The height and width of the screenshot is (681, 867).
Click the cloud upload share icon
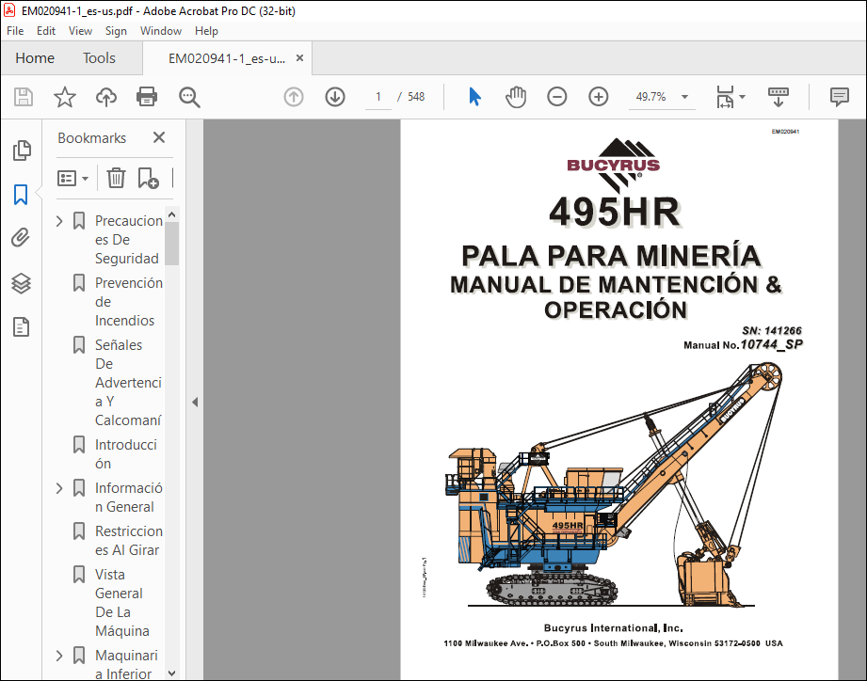tap(106, 97)
